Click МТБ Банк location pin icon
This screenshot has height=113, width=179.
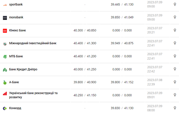pos(175,56)
